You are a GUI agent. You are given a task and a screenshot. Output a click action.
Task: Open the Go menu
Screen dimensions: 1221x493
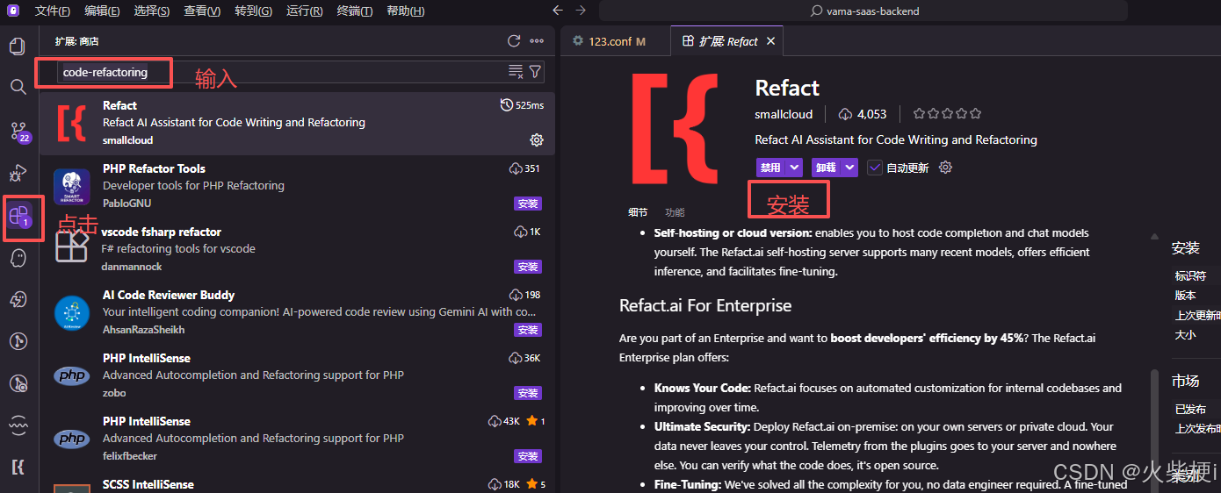click(x=254, y=11)
